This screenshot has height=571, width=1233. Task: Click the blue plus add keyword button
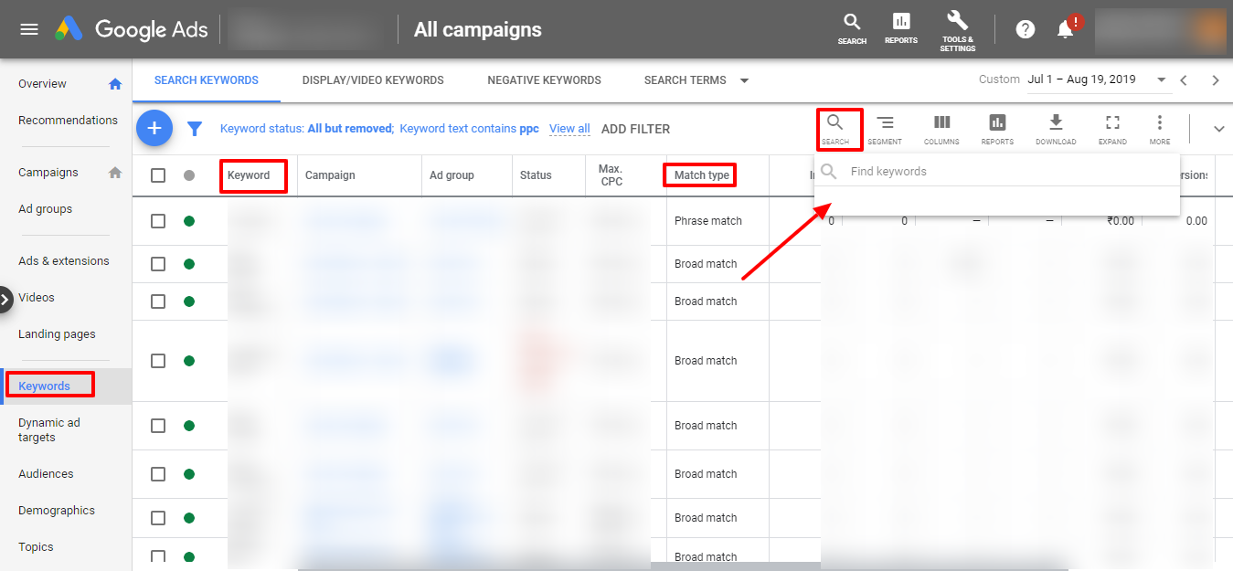[154, 129]
